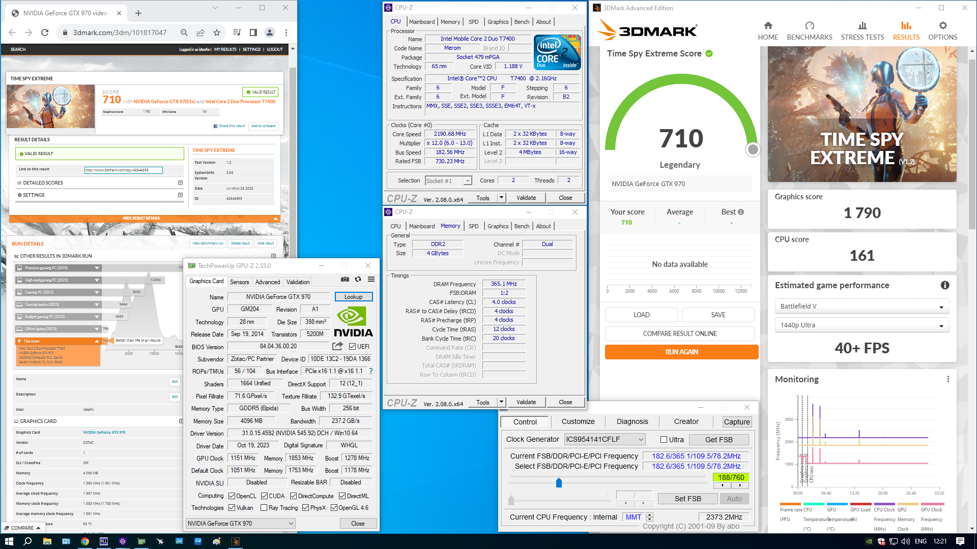
Task: Open the notification center icon
Action: click(x=960, y=541)
